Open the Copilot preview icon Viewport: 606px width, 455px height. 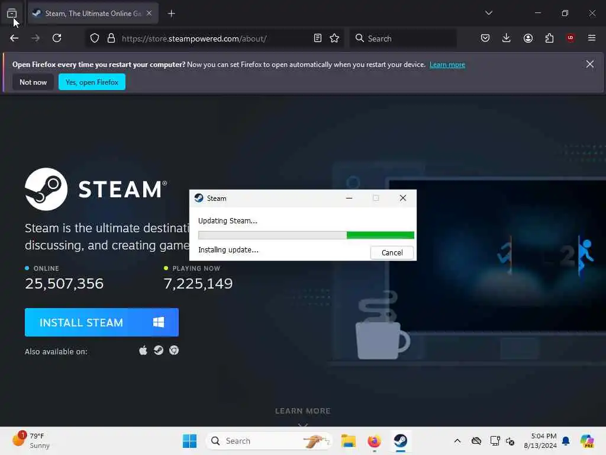[x=587, y=441]
